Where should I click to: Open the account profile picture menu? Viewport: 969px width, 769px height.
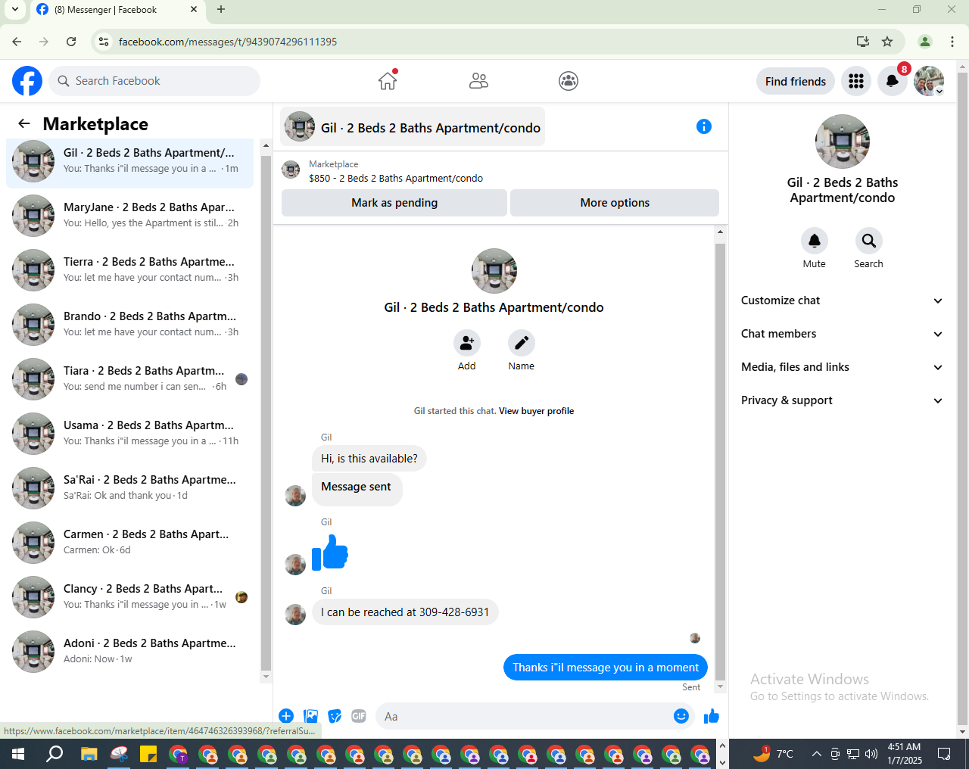click(x=929, y=81)
